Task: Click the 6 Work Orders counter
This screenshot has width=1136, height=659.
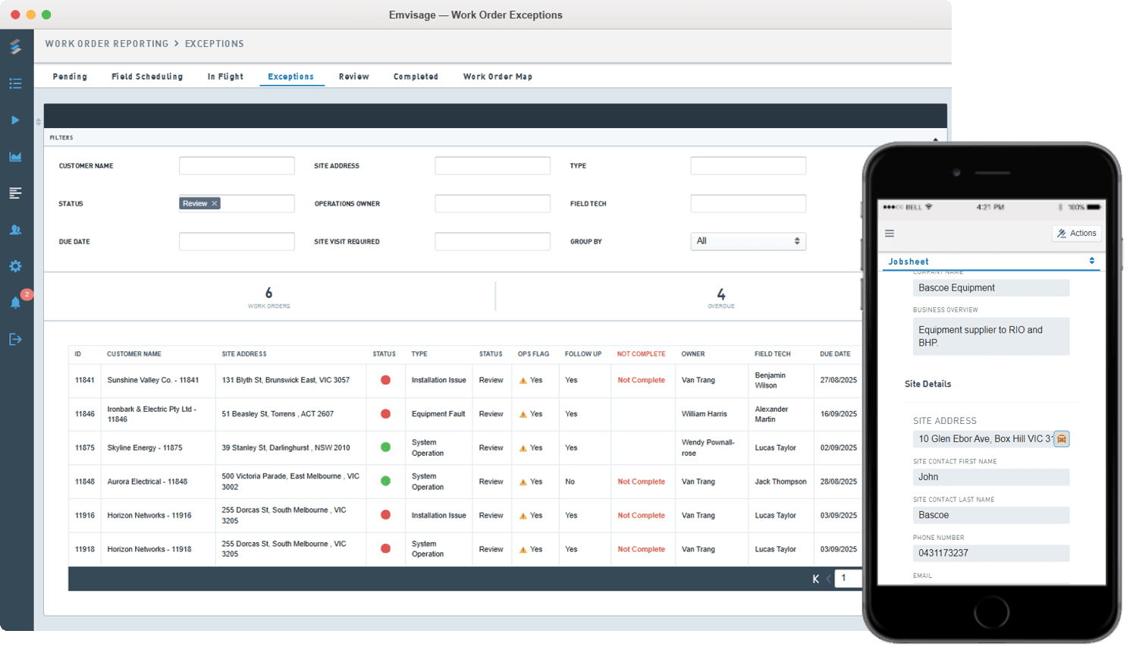Action: tap(268, 297)
